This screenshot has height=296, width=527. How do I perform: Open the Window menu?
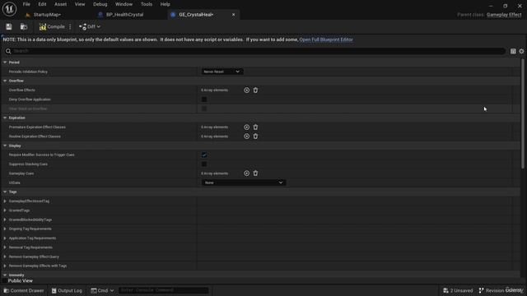pyautogui.click(x=124, y=4)
